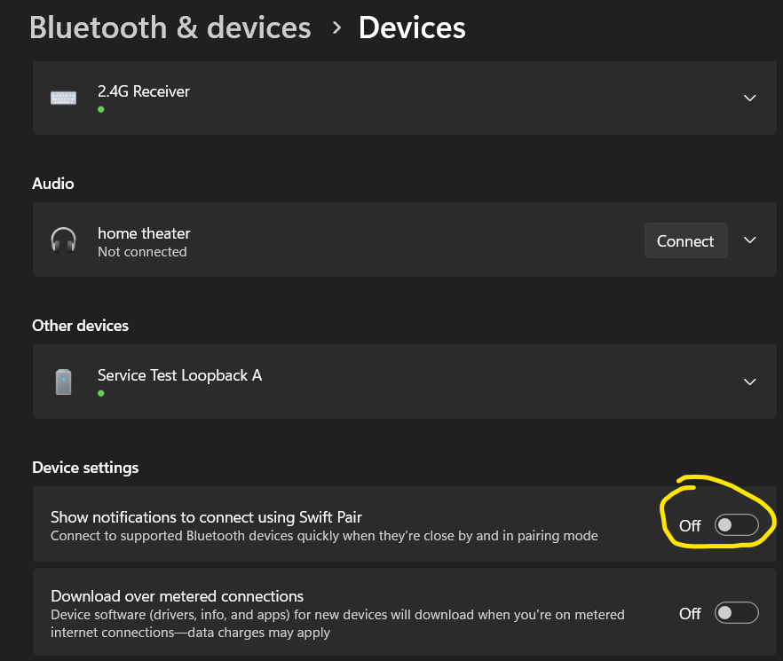This screenshot has width=783, height=661.
Task: Click the keyboard icon for 2.4G Receiver
Action: tap(63, 98)
